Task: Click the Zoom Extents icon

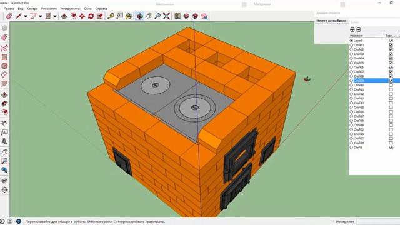Action: [167, 16]
